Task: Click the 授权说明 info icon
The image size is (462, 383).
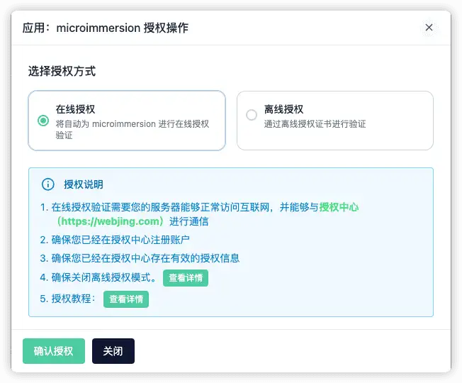Action: pos(47,184)
